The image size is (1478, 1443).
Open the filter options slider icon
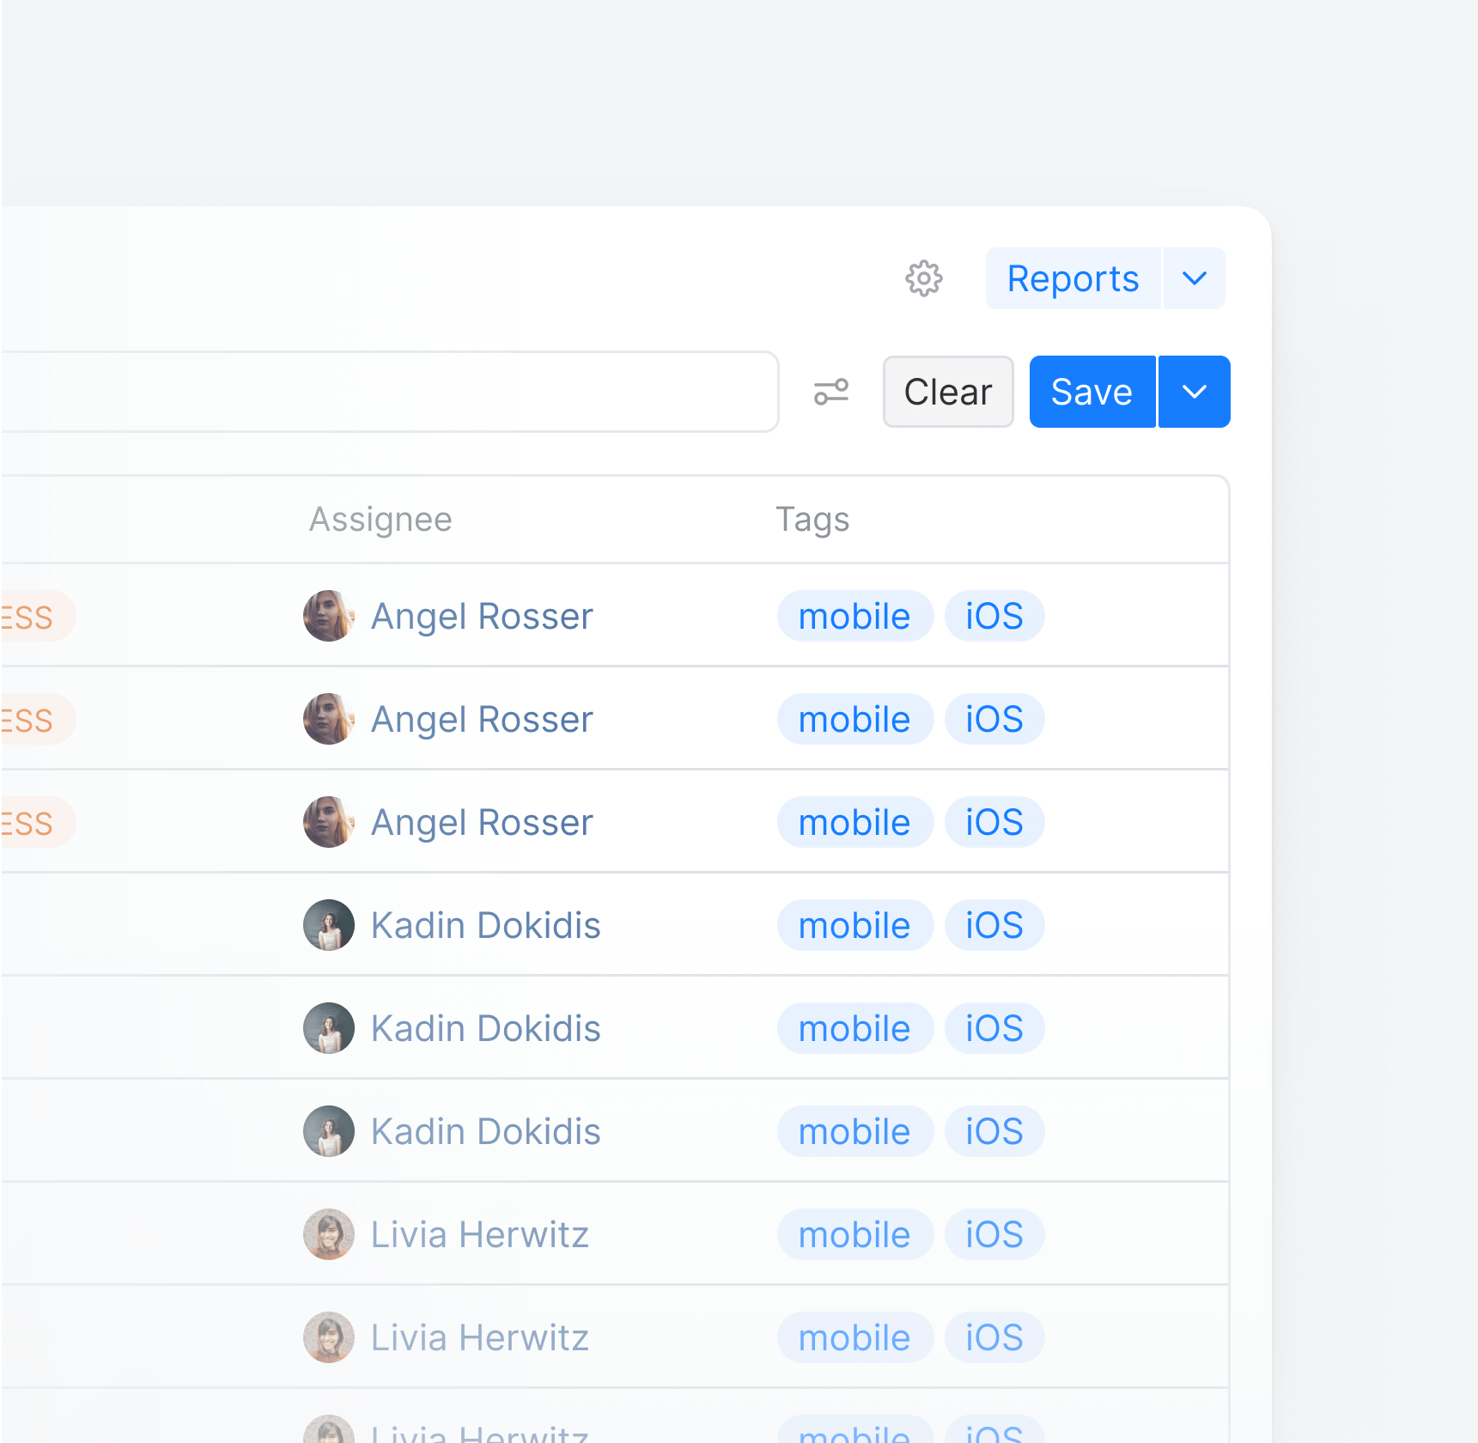pos(830,392)
